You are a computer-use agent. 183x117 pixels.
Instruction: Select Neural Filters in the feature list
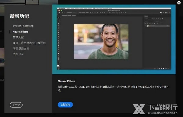[20, 32]
